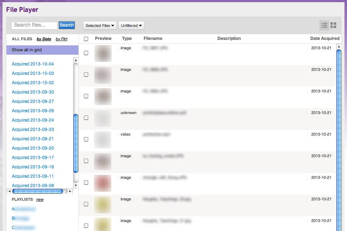347x231 pixels.
Task: Click the date list scroll-down arrow
Action: point(76,186)
